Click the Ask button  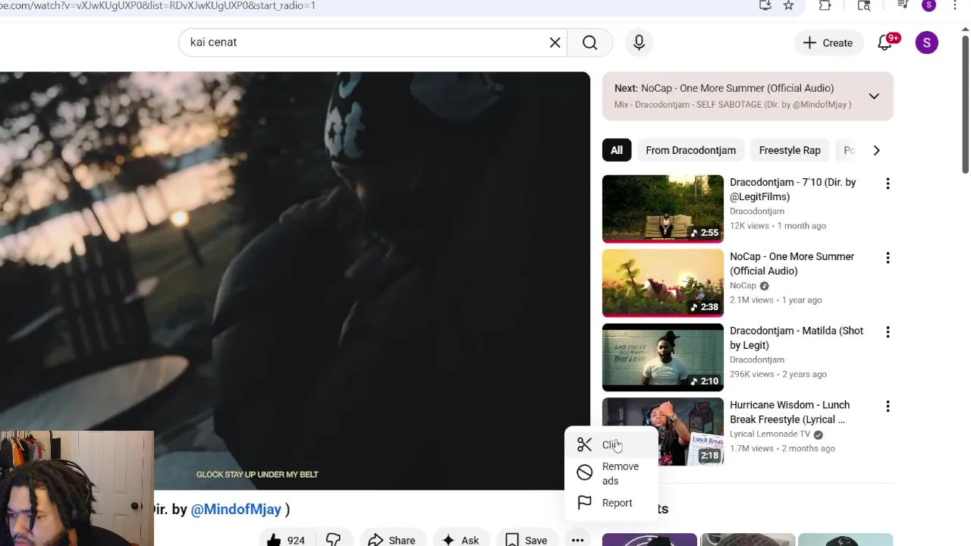click(x=460, y=540)
